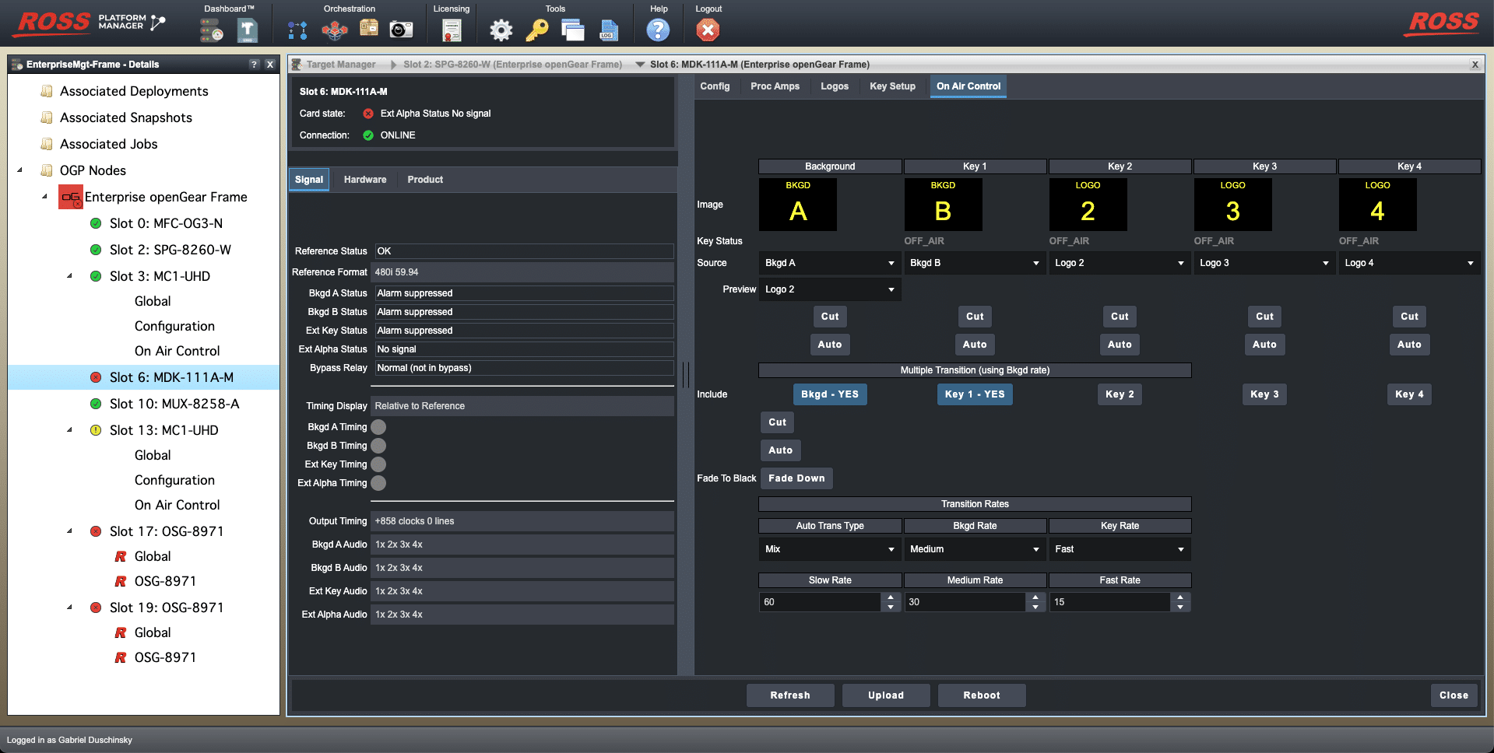Open the Tools settings gear icon
Screen dimensions: 1494x753
(501, 30)
